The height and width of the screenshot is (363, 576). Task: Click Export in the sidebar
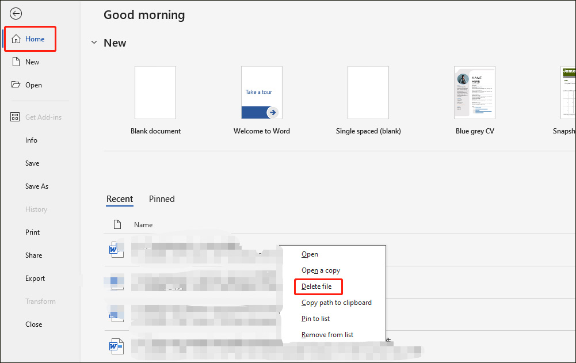(x=35, y=278)
